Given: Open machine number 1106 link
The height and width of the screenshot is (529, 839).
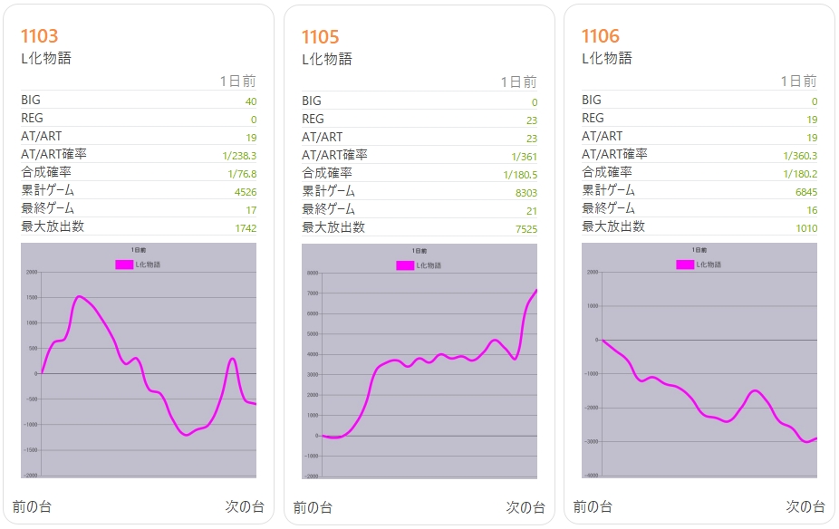Looking at the screenshot, I should [601, 36].
